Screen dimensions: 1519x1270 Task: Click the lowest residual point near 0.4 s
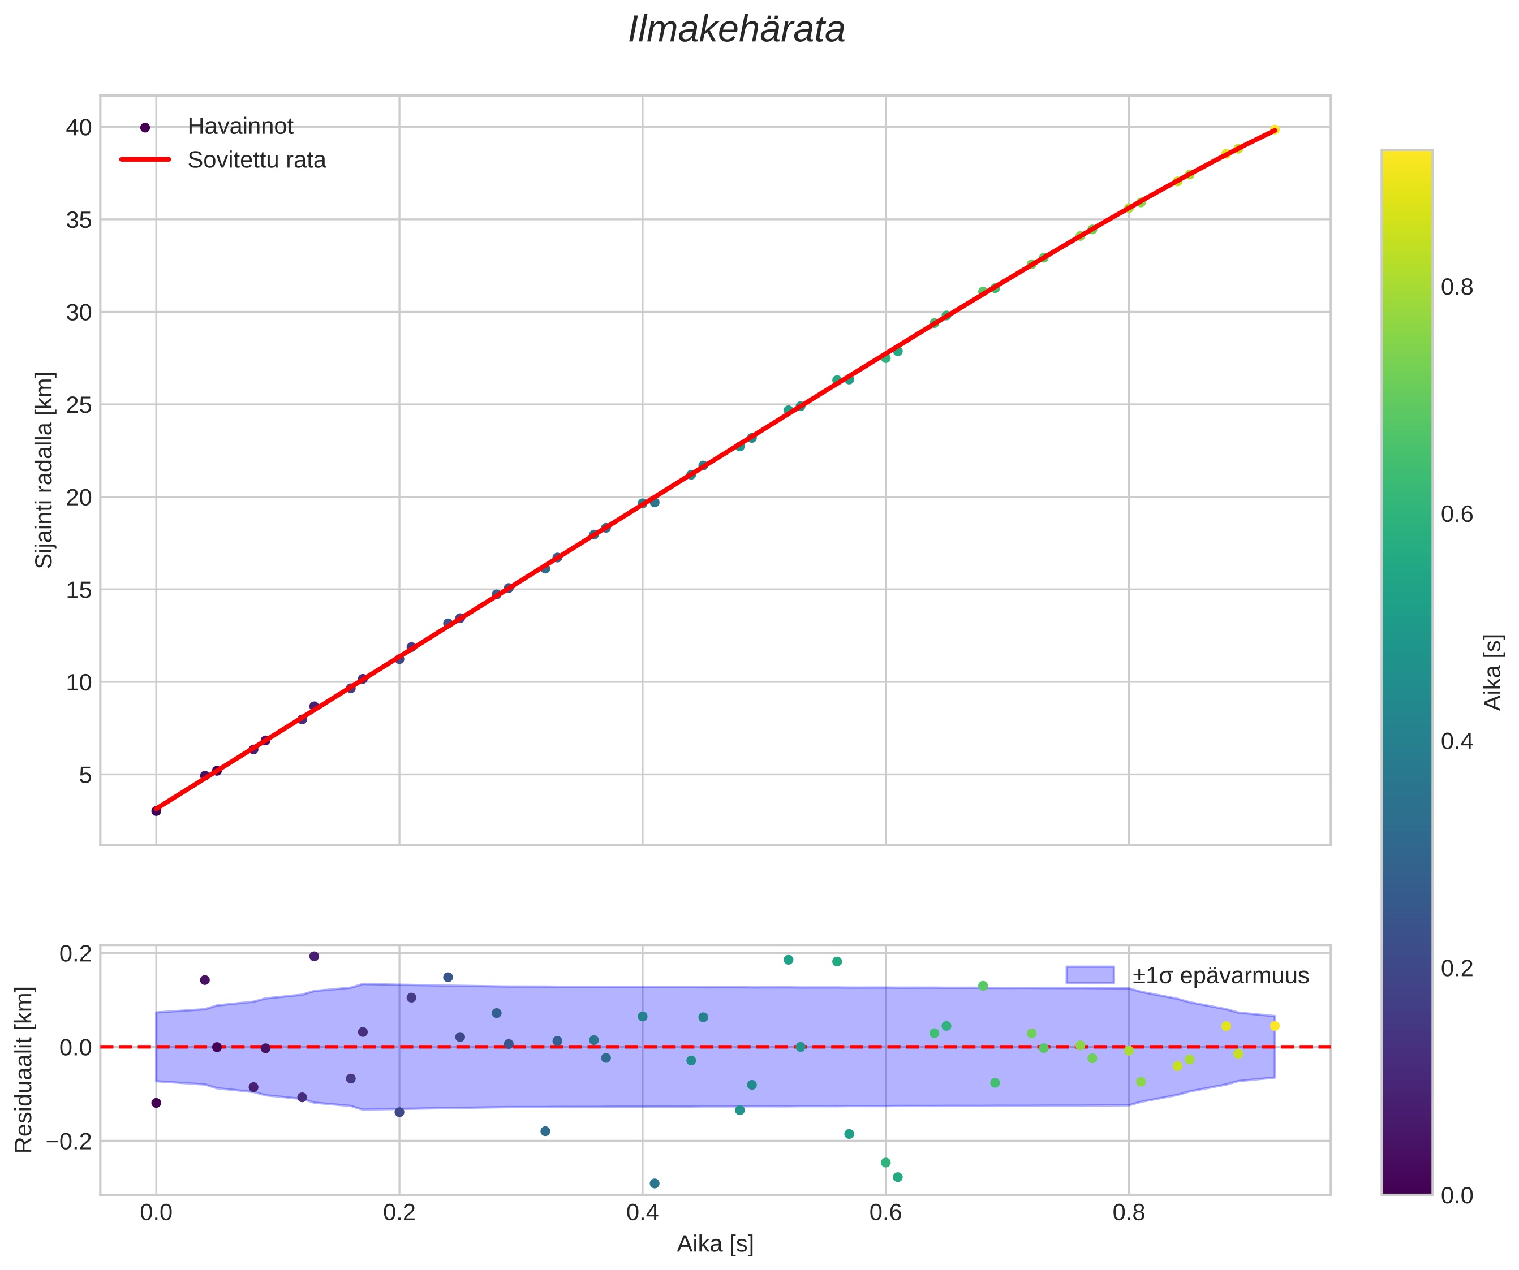pos(655,1183)
